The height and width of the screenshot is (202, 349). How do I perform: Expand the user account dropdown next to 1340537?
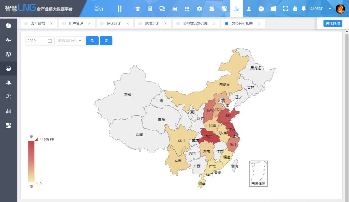(x=329, y=8)
